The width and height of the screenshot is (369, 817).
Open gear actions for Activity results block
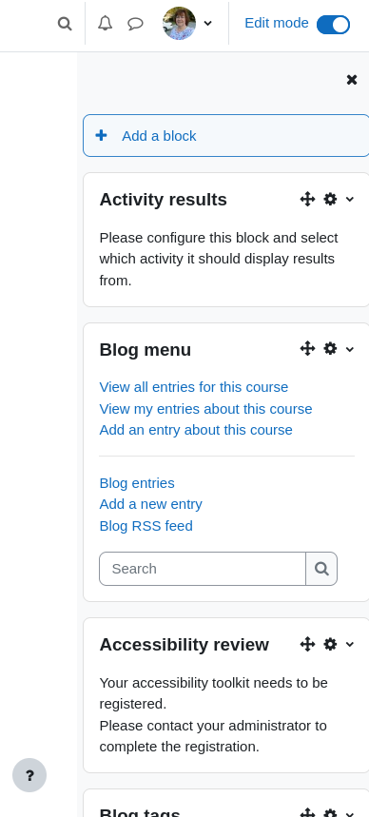coord(330,199)
